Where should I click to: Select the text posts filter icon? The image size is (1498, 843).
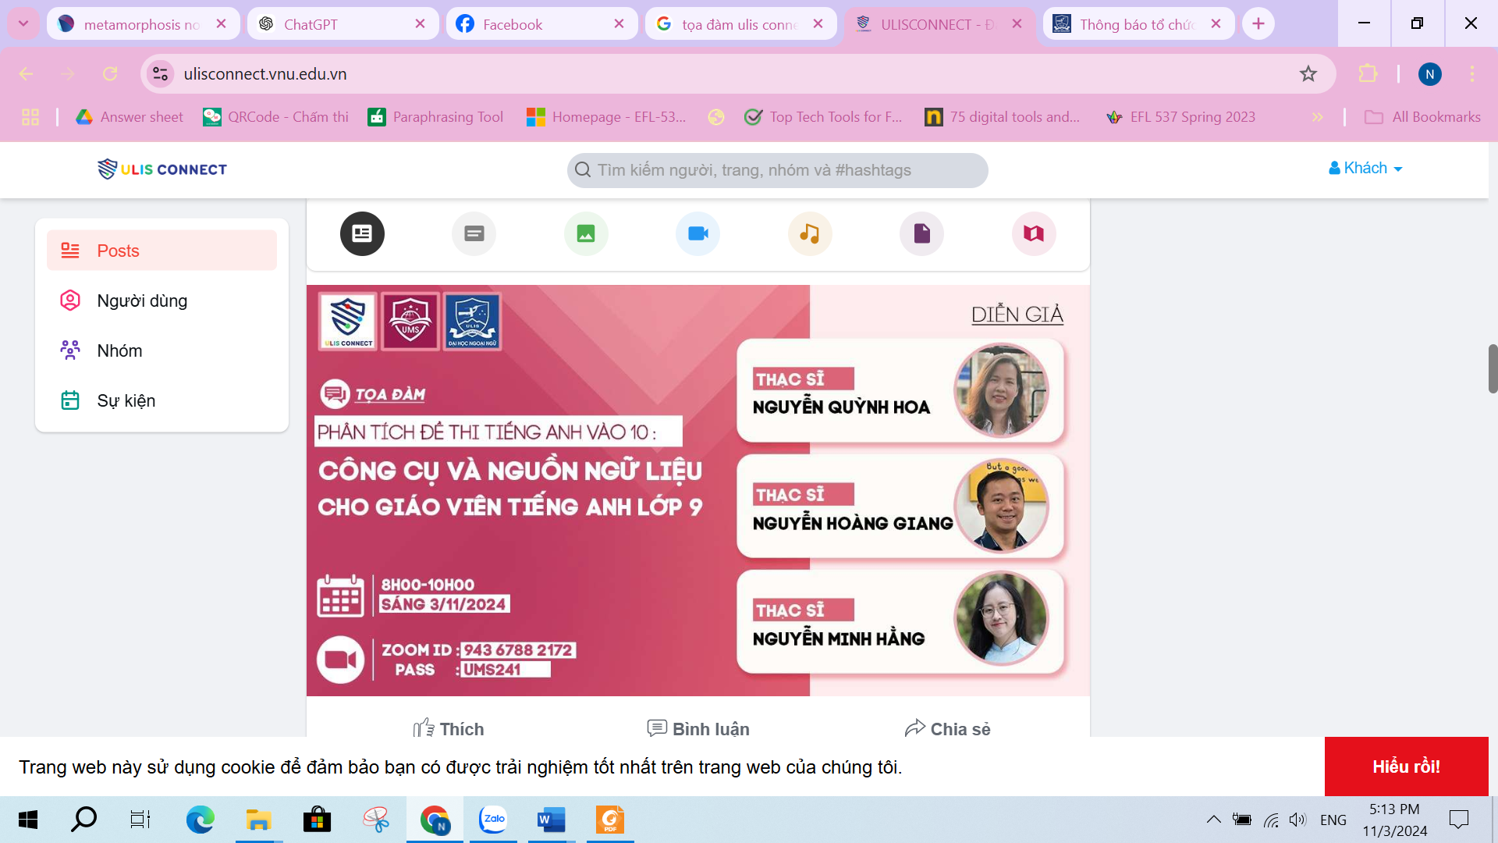tap(474, 233)
